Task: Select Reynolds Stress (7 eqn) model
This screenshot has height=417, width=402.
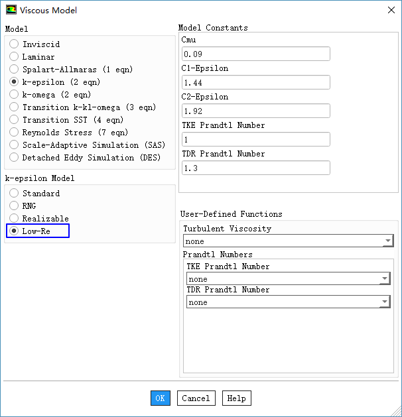Action: point(14,133)
